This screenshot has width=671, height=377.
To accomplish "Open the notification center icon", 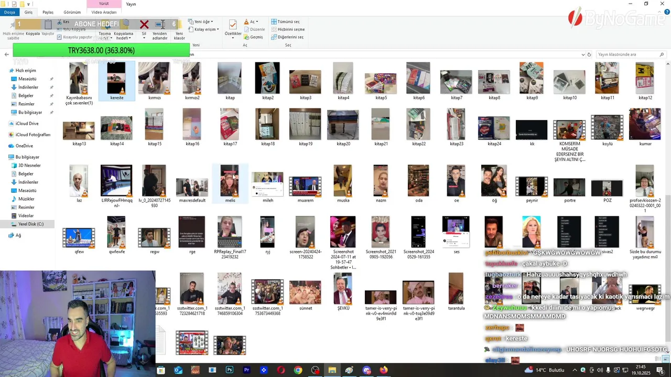I will (x=660, y=370).
